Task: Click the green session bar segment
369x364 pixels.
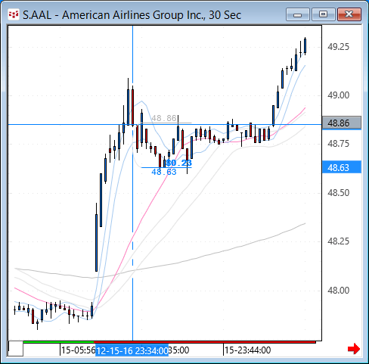Action: pos(58,342)
